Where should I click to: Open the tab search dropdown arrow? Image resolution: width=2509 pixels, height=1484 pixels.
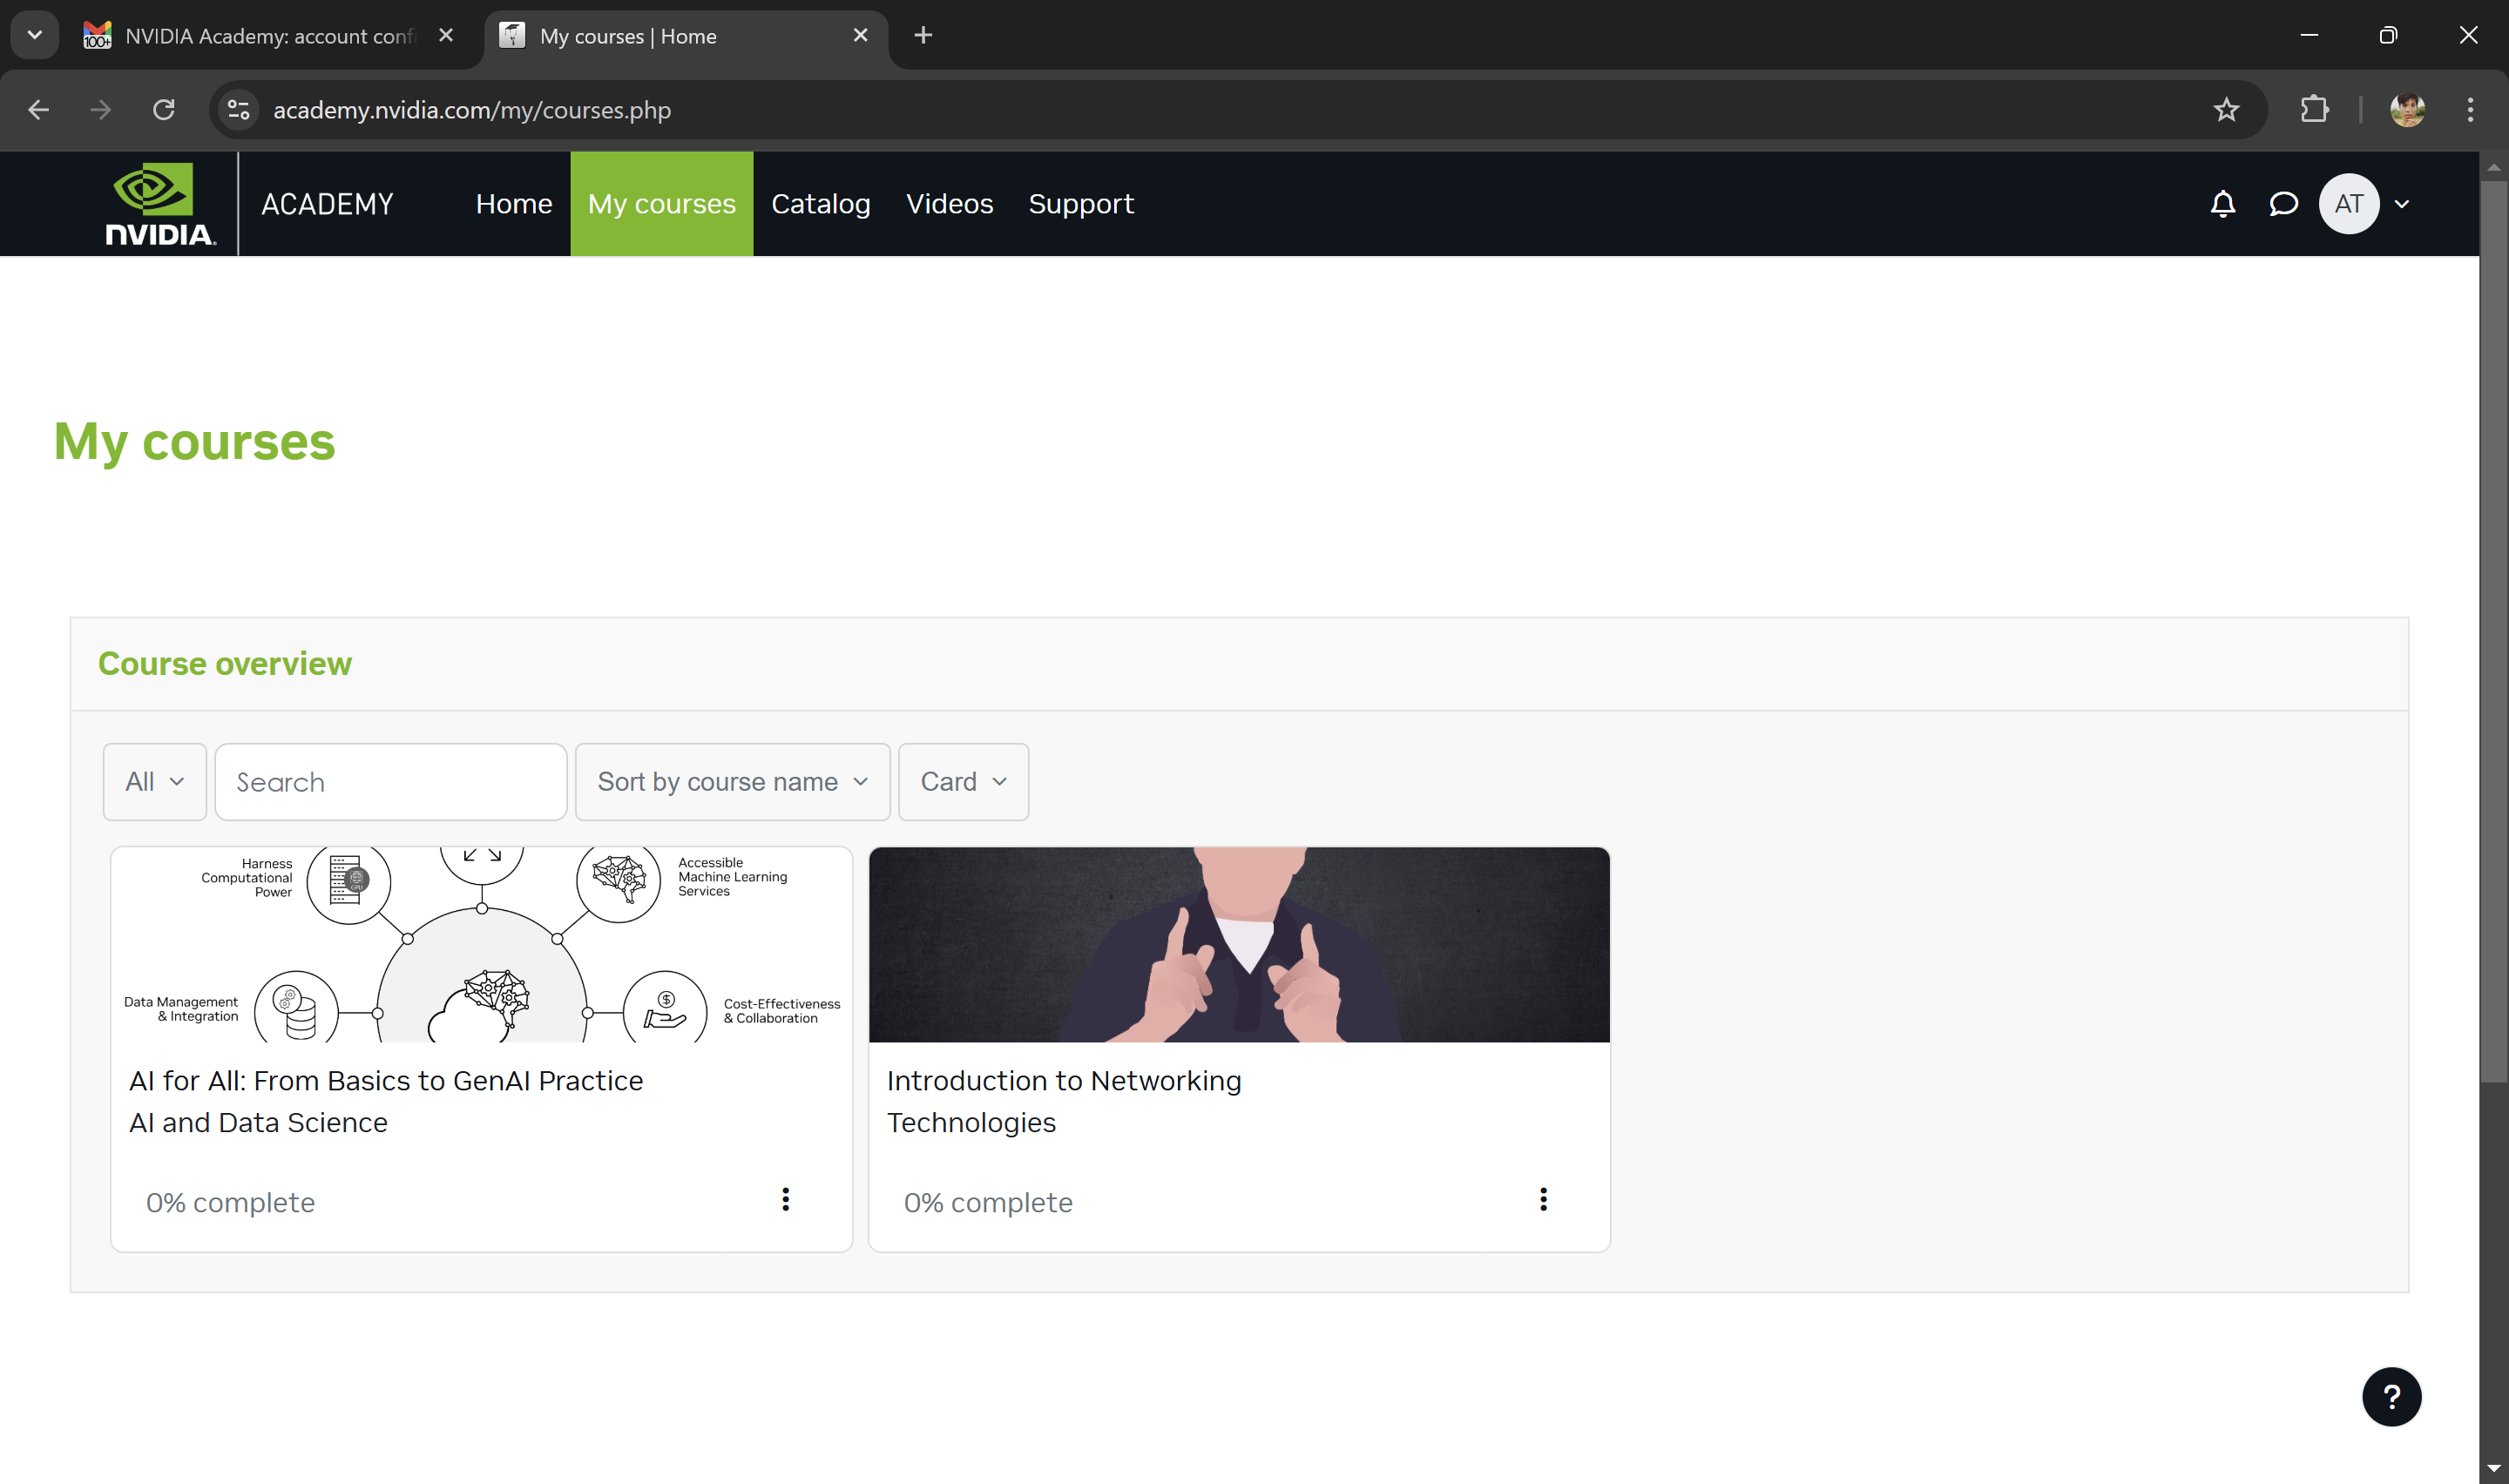34,35
